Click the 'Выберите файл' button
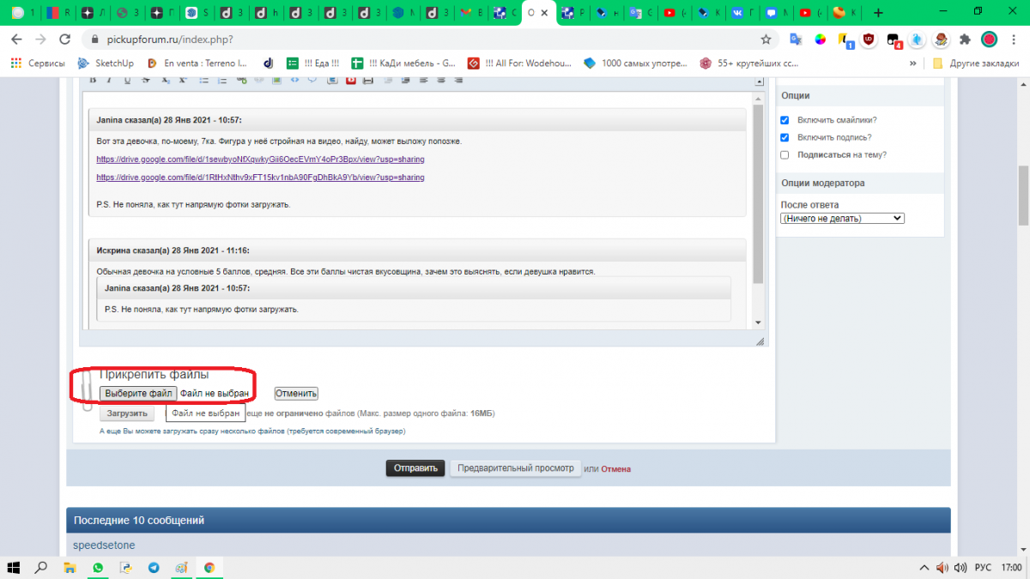Image resolution: width=1030 pixels, height=579 pixels. coord(138,393)
